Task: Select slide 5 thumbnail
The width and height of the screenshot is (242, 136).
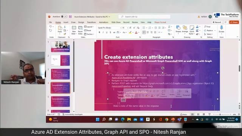Action: pos(60,102)
